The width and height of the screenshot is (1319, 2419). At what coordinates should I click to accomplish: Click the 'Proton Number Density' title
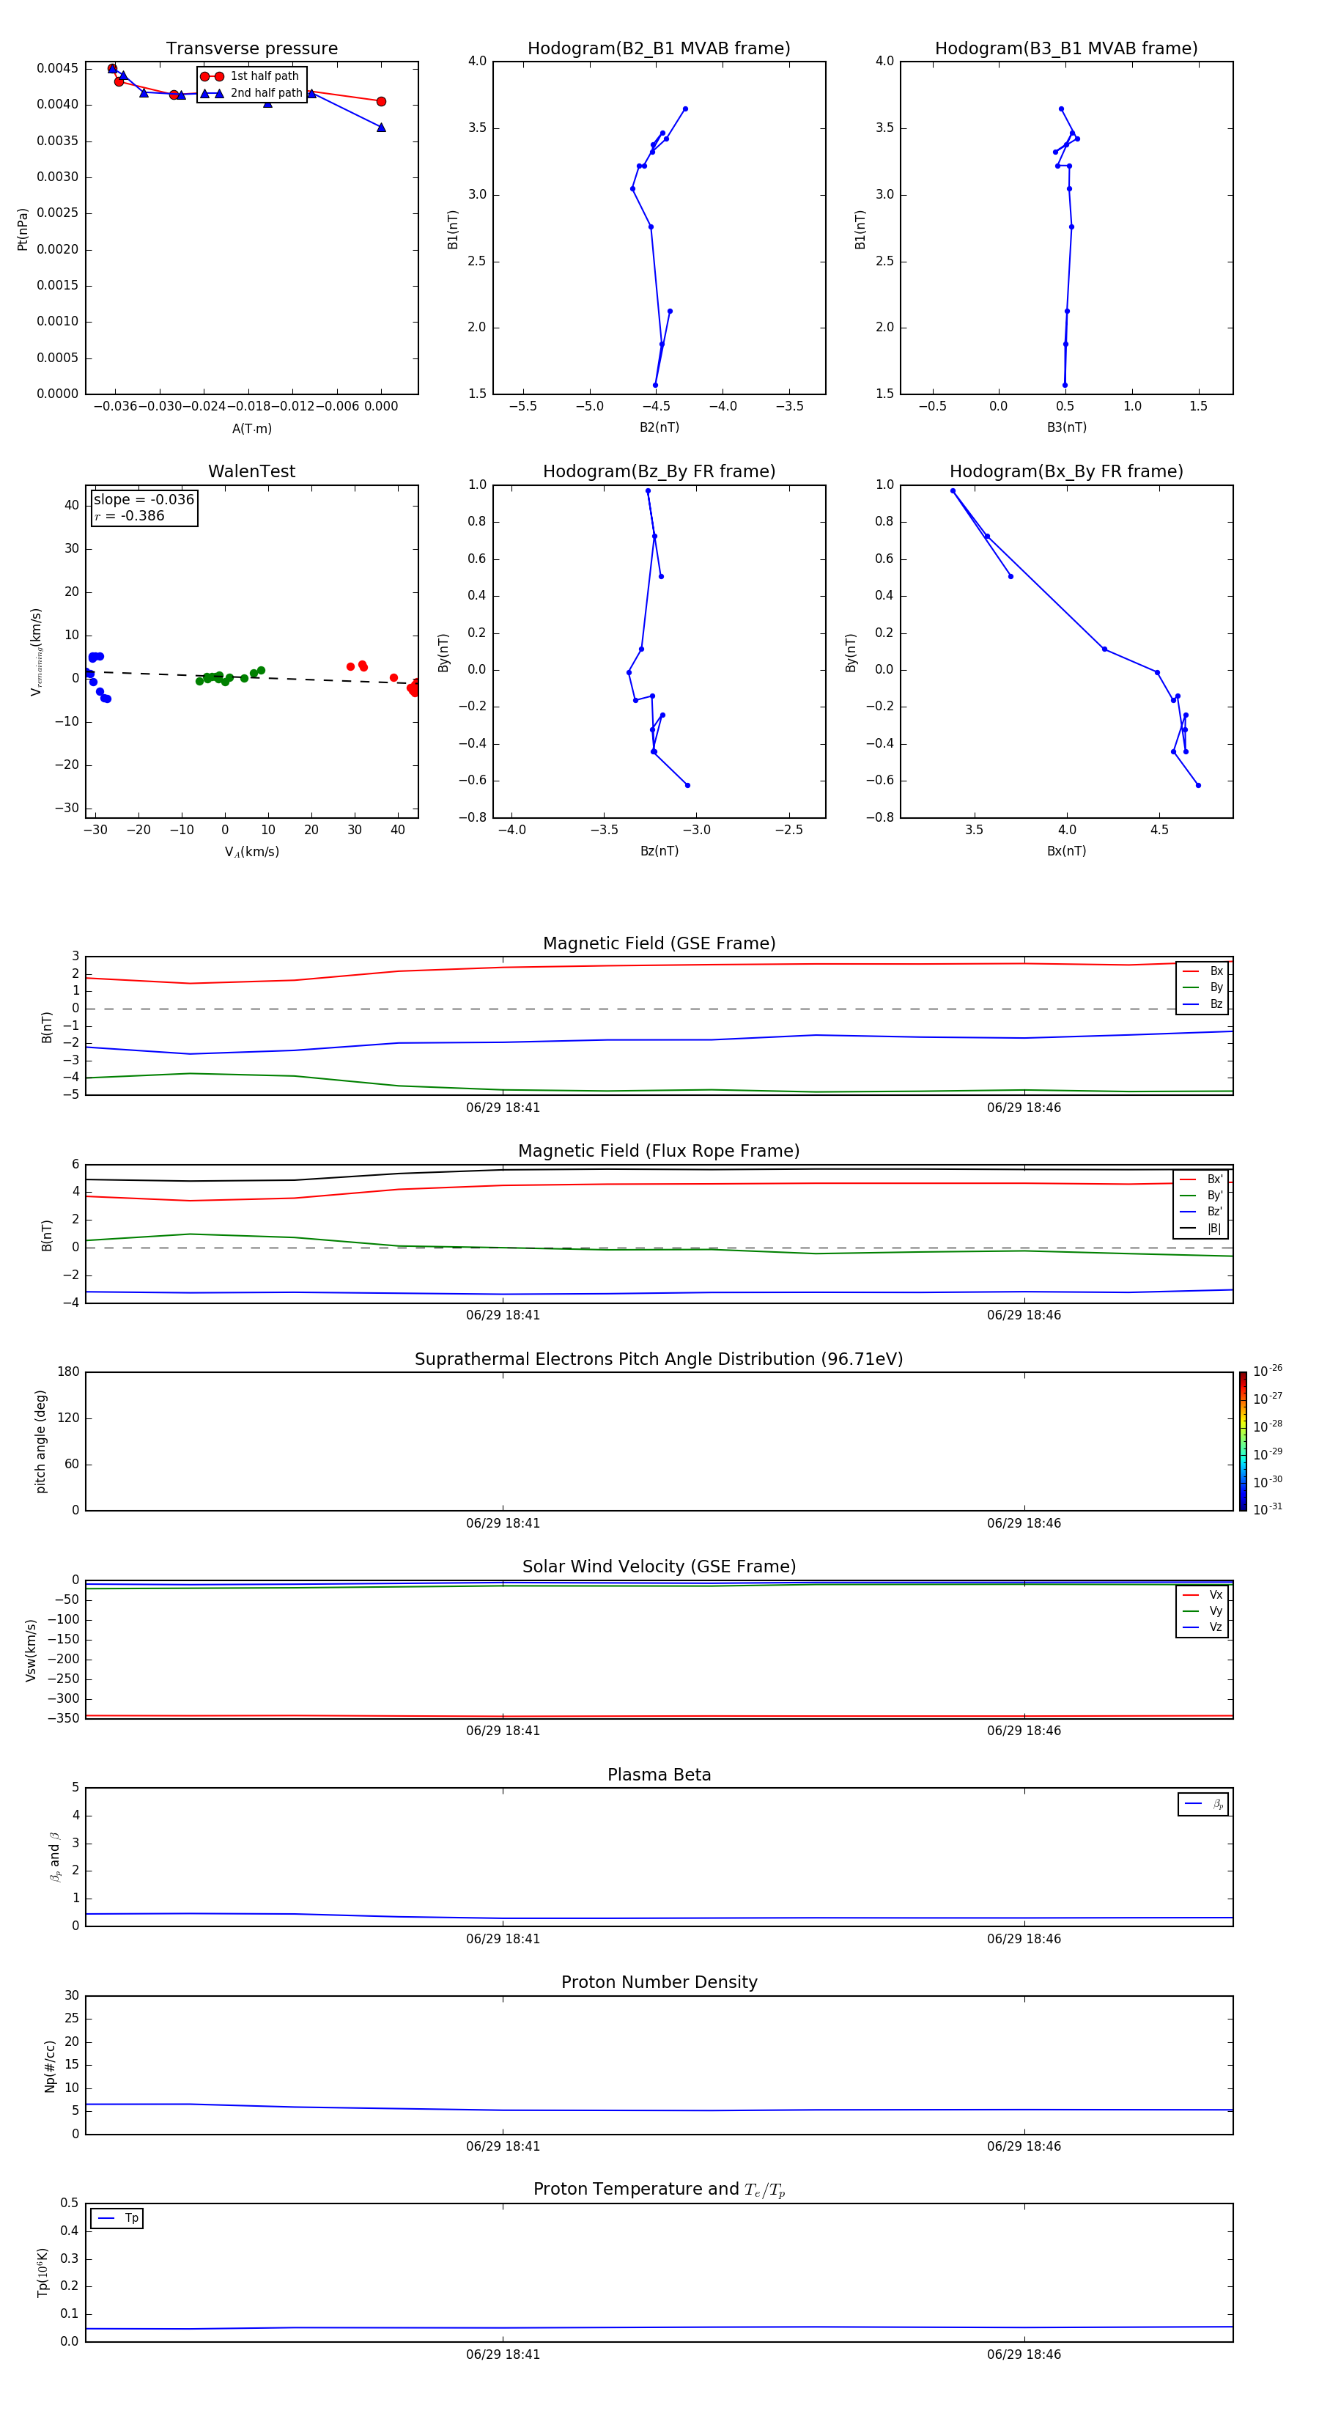click(x=659, y=1981)
